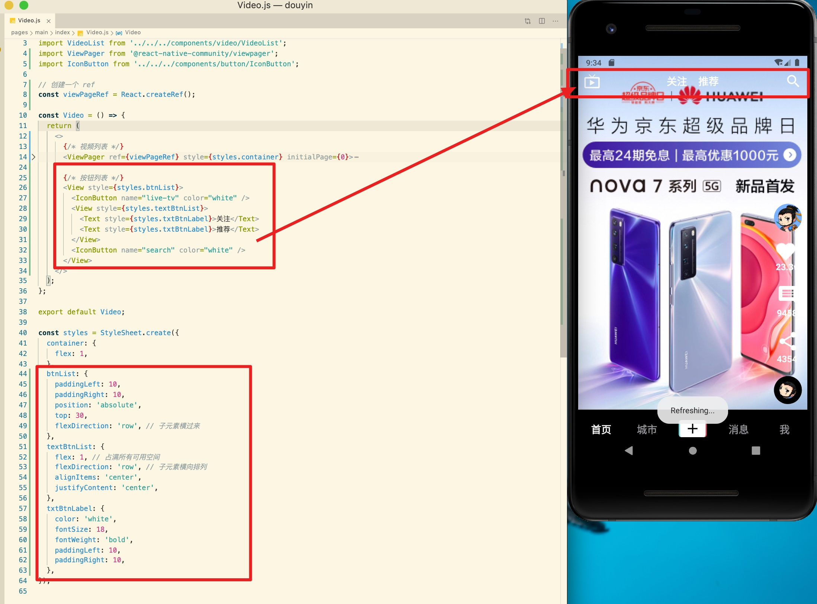Click the macOS green maximize button
Image resolution: width=817 pixels, height=604 pixels.
coord(24,5)
